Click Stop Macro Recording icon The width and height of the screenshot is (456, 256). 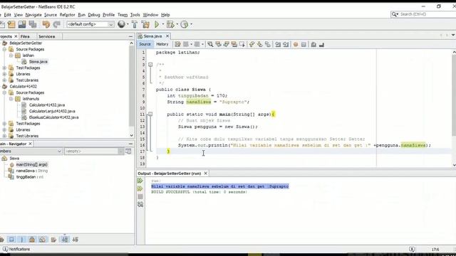pyautogui.click(x=304, y=44)
